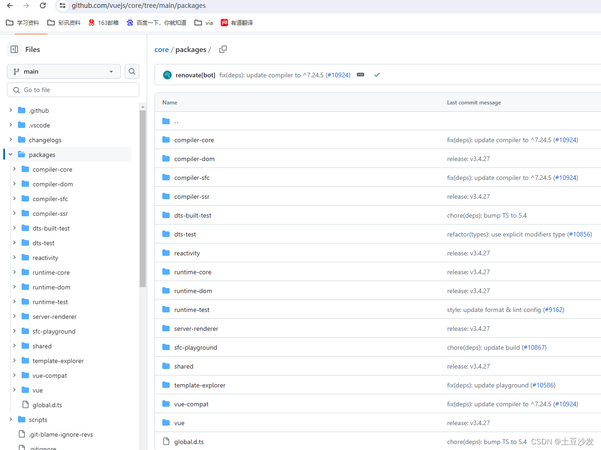Click the Last commit message column header
Screen dimensions: 601x450
pyautogui.click(x=474, y=103)
